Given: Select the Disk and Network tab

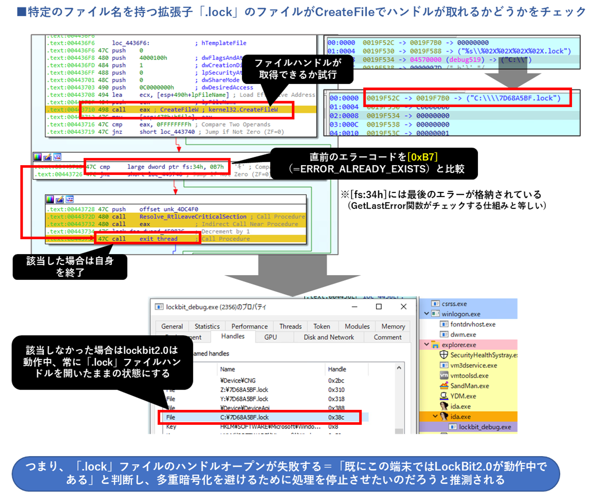Looking at the screenshot, I should (328, 337).
